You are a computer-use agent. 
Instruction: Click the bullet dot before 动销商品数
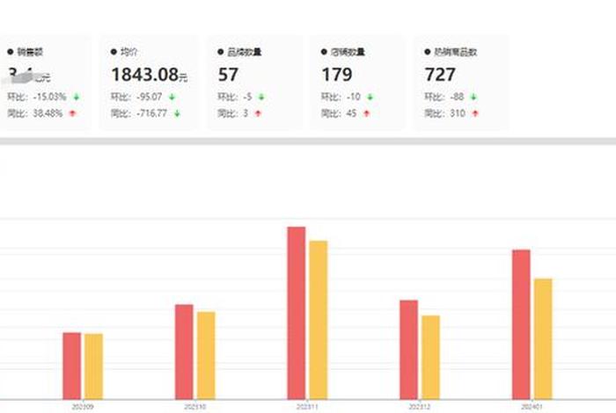[428, 52]
